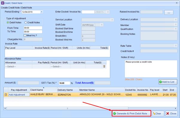Delete the blank allowance row with the trash icon
Screen dimensions: 180x118
(104, 66)
